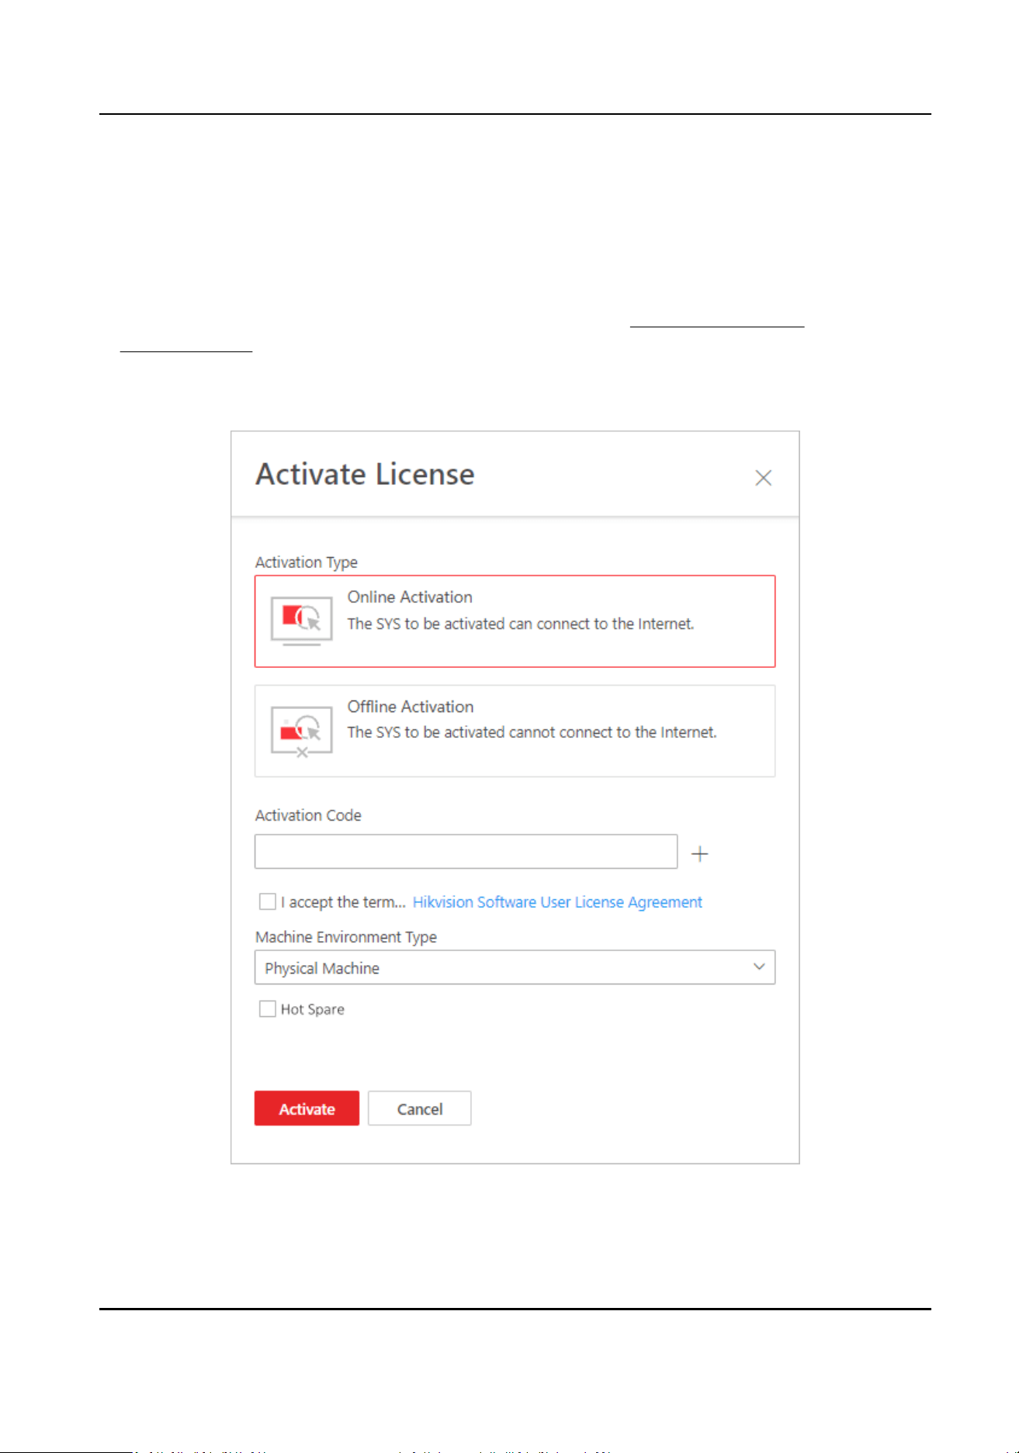
Task: Click the Activate License title text
Action: 365,474
